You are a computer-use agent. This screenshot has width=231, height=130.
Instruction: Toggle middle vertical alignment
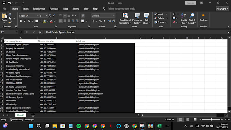[x=65, y=16]
